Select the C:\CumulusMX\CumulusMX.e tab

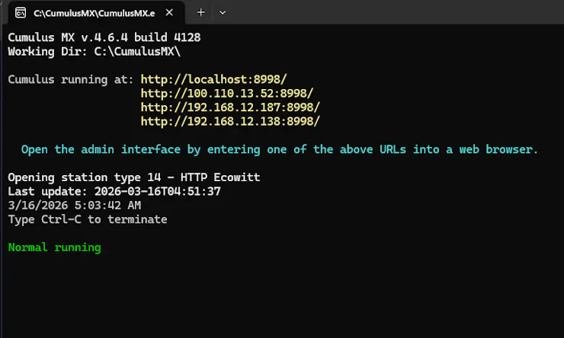96,13
